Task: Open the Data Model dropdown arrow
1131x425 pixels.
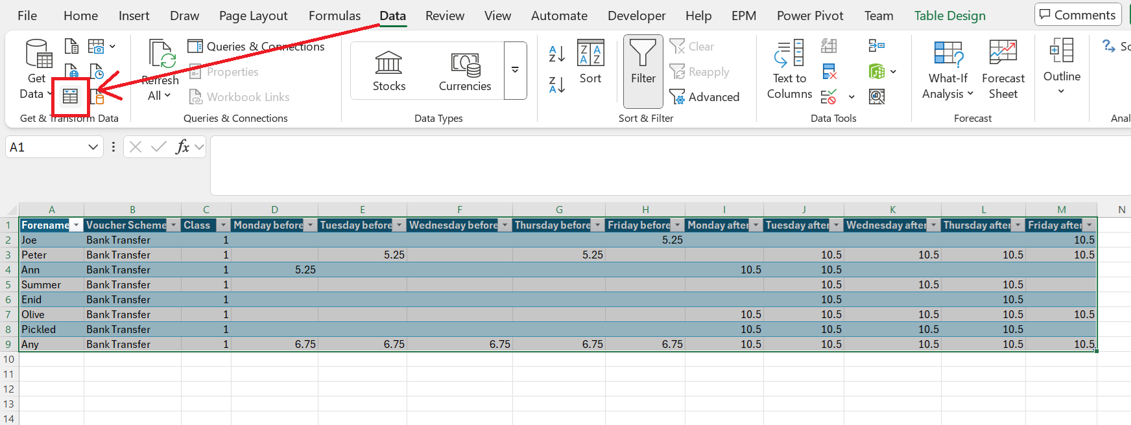Action: 893,71
